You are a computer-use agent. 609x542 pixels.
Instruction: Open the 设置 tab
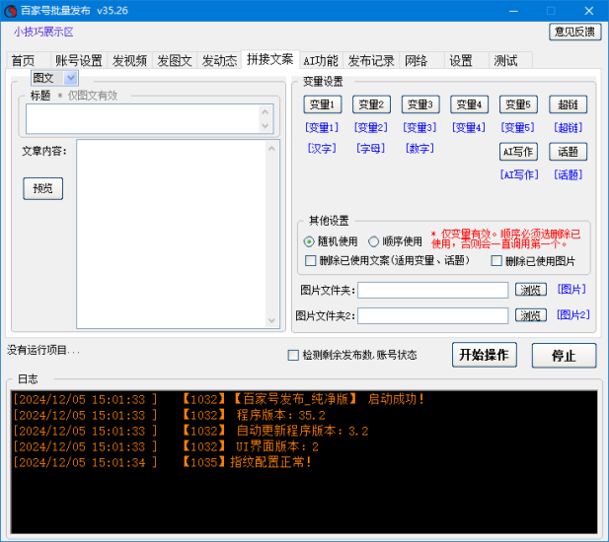466,60
